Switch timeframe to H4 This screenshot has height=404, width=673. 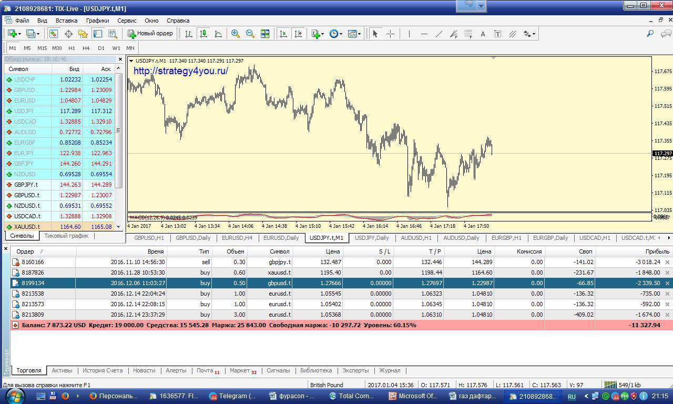(86, 48)
